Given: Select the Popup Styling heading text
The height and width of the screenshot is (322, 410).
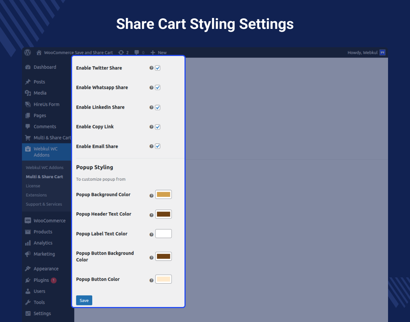Looking at the screenshot, I should coord(95,167).
